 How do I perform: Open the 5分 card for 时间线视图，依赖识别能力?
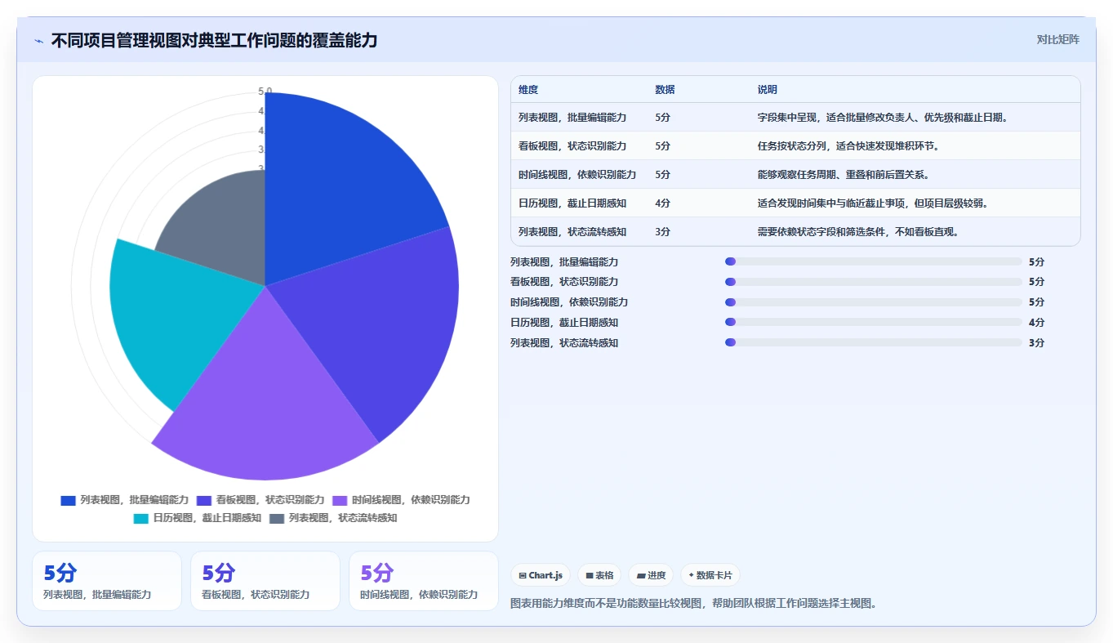pyautogui.click(x=424, y=581)
